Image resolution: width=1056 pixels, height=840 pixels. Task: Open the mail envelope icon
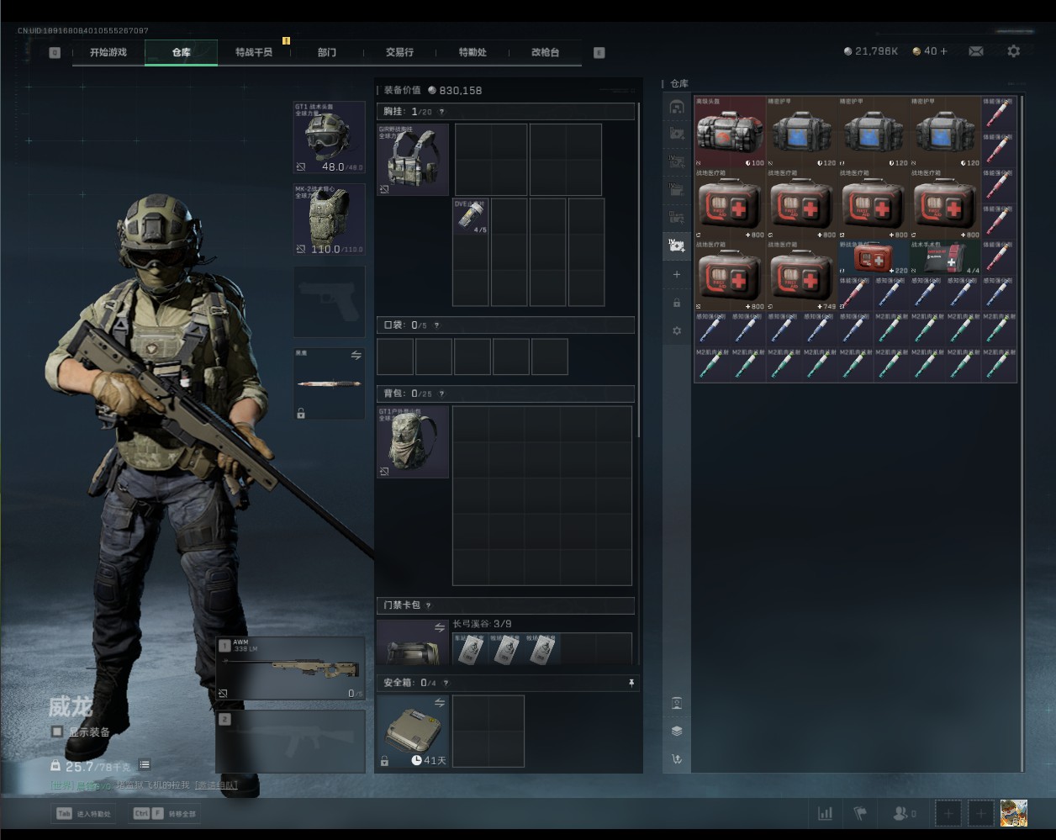click(x=975, y=51)
